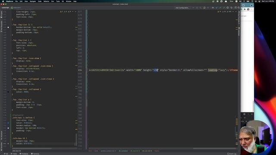This screenshot has width=276, height=155.
Task: Click the Debug icon in toolbar
Action: (x=197, y=8)
